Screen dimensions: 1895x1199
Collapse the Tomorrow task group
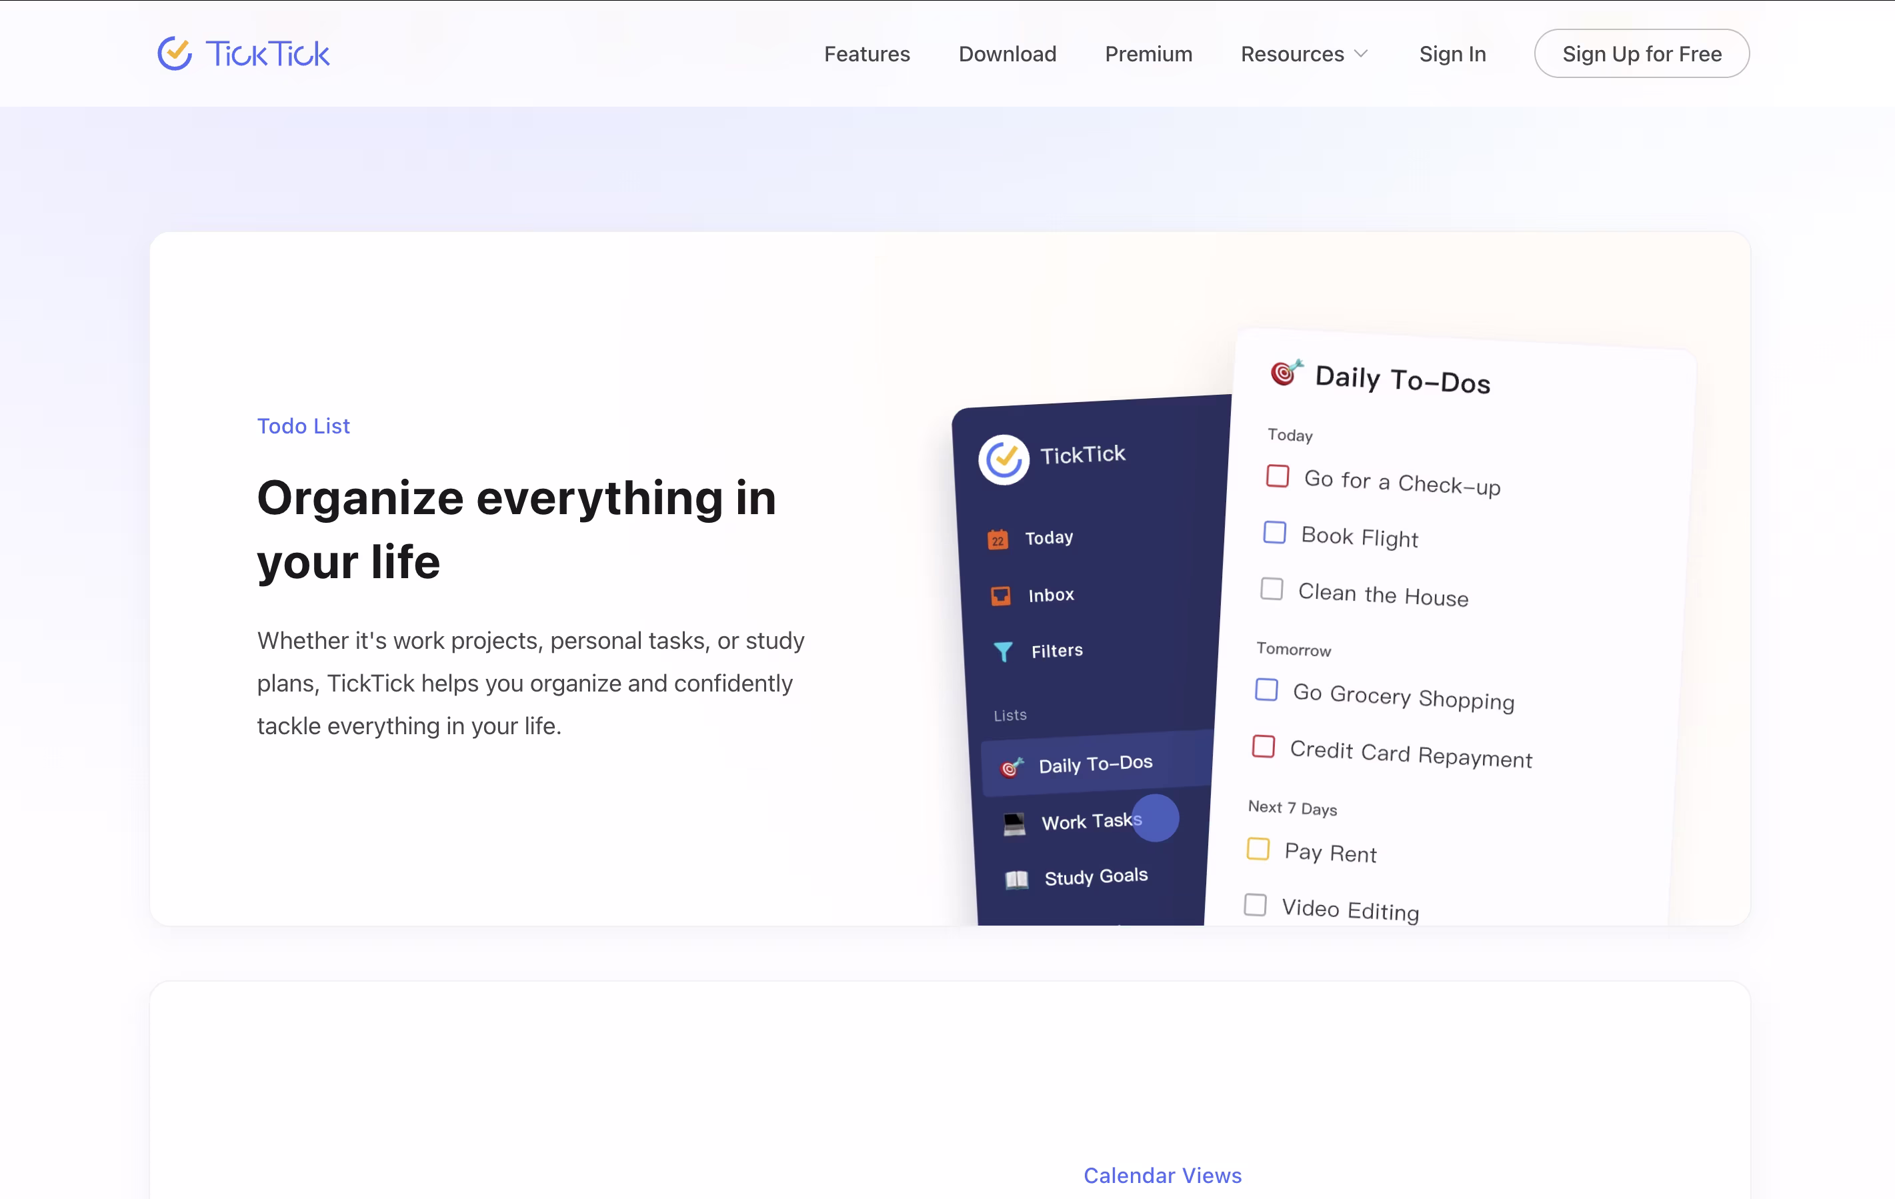click(1293, 649)
